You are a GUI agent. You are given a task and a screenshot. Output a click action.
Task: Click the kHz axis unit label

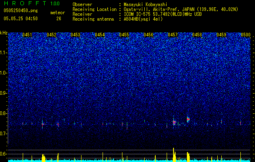[4, 33]
